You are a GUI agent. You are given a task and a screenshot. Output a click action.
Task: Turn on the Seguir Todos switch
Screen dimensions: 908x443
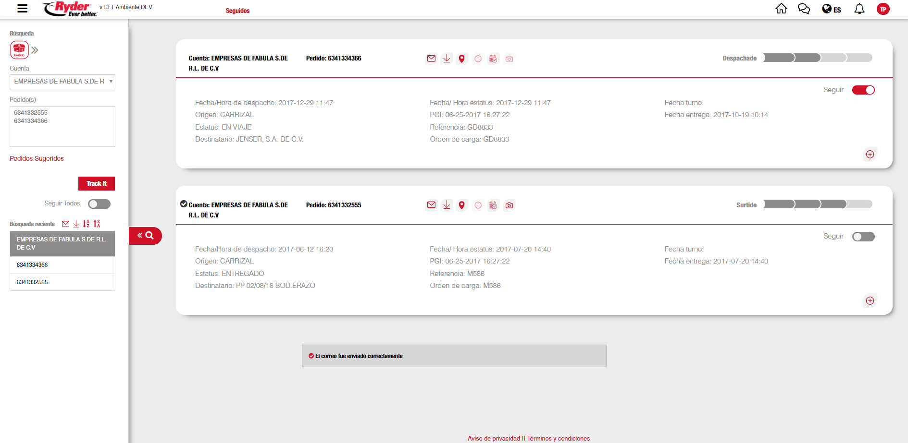[99, 204]
